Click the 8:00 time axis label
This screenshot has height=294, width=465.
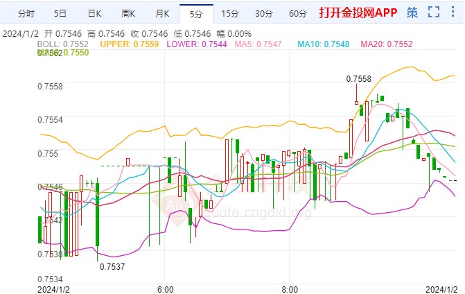[290, 290]
